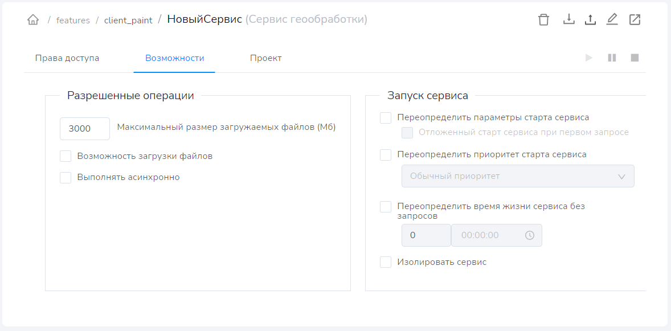Click the clock icon in time field
The height and width of the screenshot is (331, 671).
click(x=530, y=235)
